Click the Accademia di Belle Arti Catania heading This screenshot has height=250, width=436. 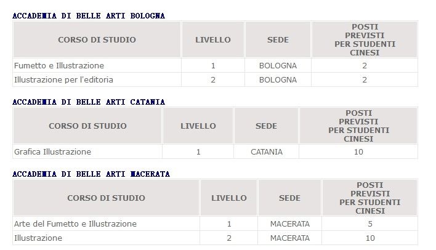tap(89, 102)
